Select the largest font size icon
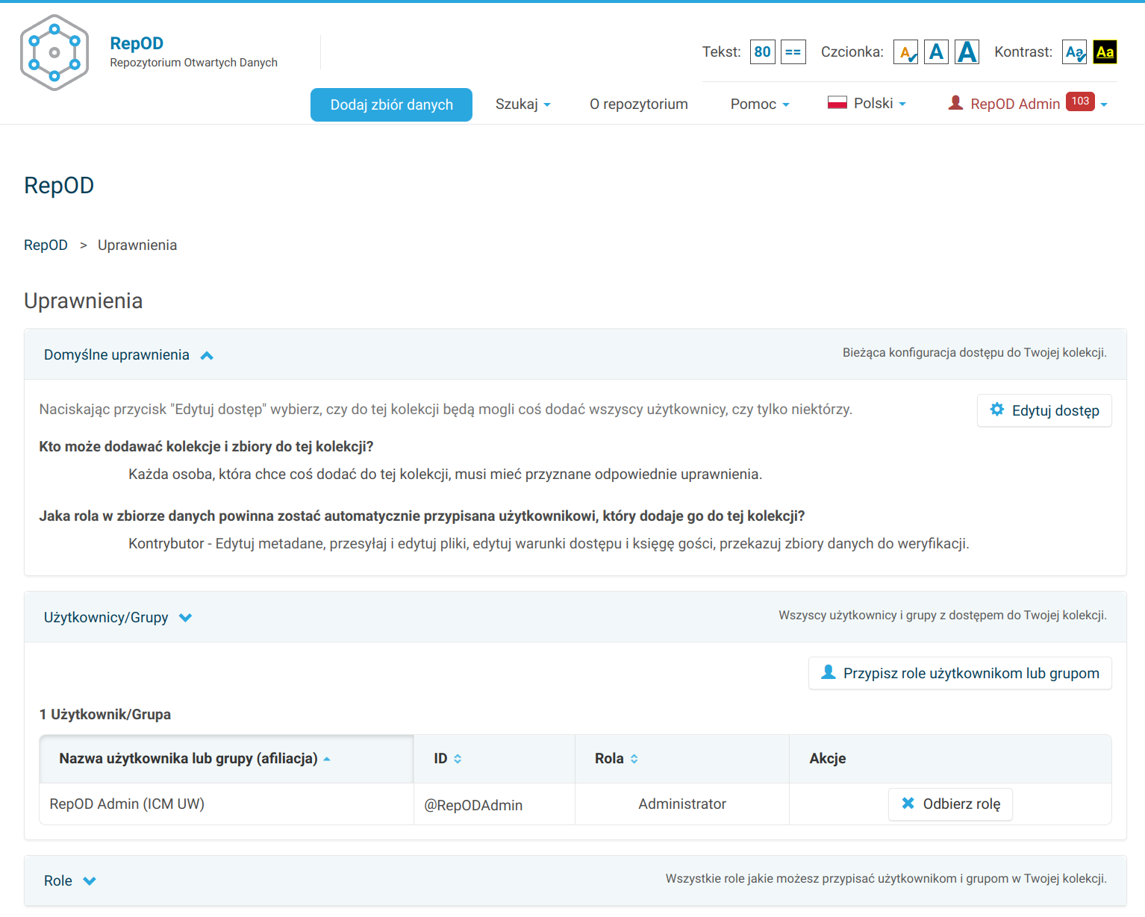Image resolution: width=1145 pixels, height=917 pixels. point(967,52)
